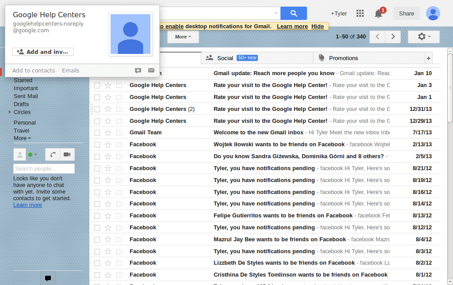This screenshot has height=285, width=453.
Task: Click Learn more under chat message
Action: tap(27, 205)
